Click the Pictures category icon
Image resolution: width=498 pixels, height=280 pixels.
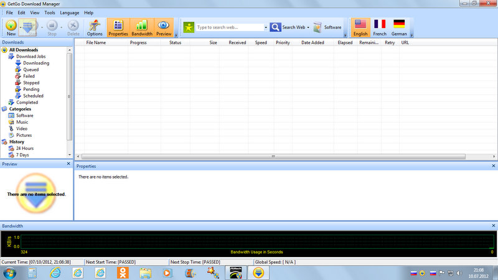pyautogui.click(x=11, y=135)
